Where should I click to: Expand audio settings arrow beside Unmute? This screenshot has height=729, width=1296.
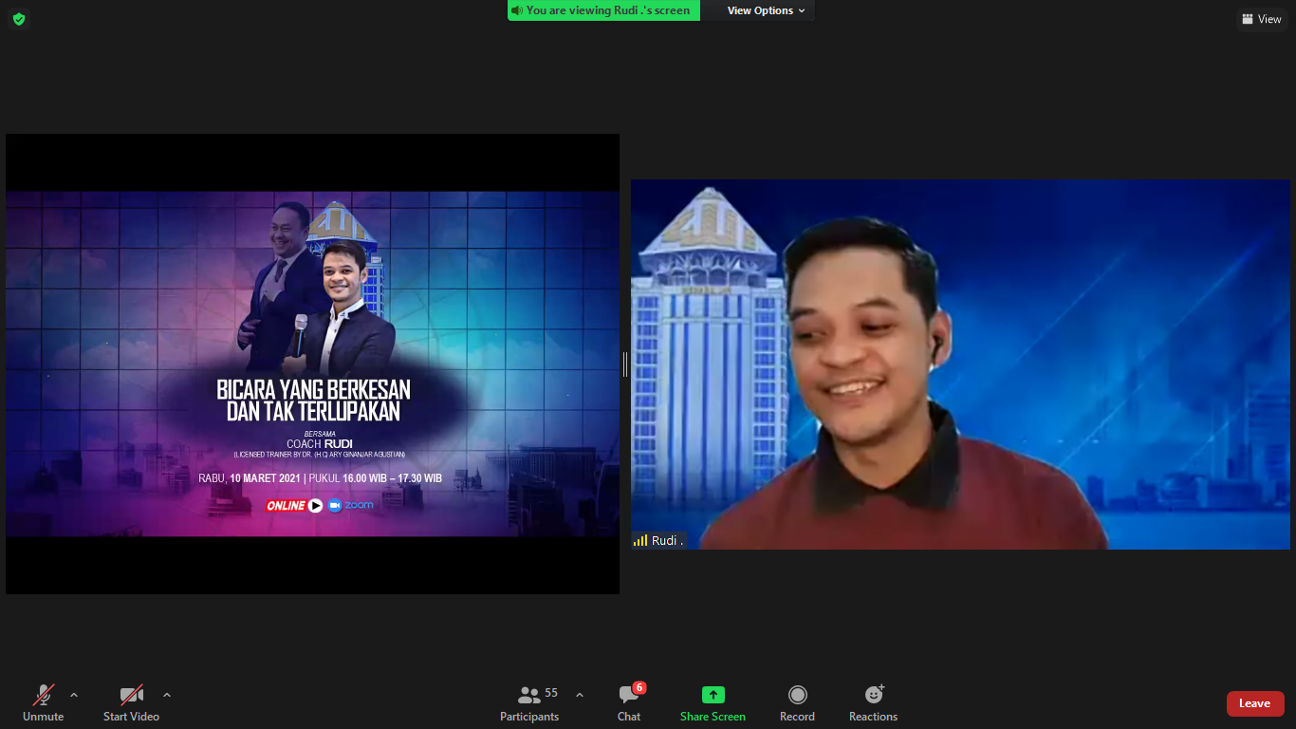coord(74,695)
